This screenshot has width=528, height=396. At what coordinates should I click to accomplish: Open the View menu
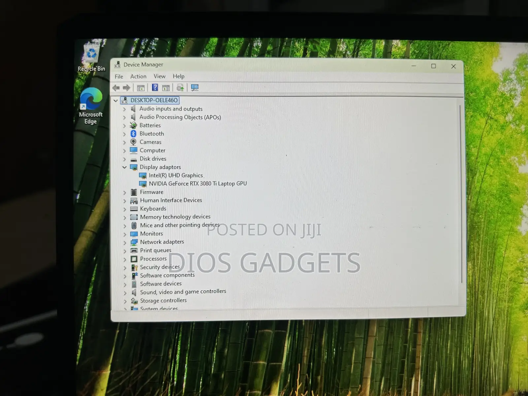(159, 76)
